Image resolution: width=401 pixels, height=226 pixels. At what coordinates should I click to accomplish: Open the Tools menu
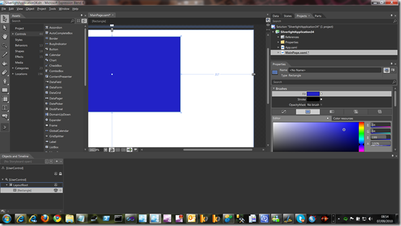(52, 9)
